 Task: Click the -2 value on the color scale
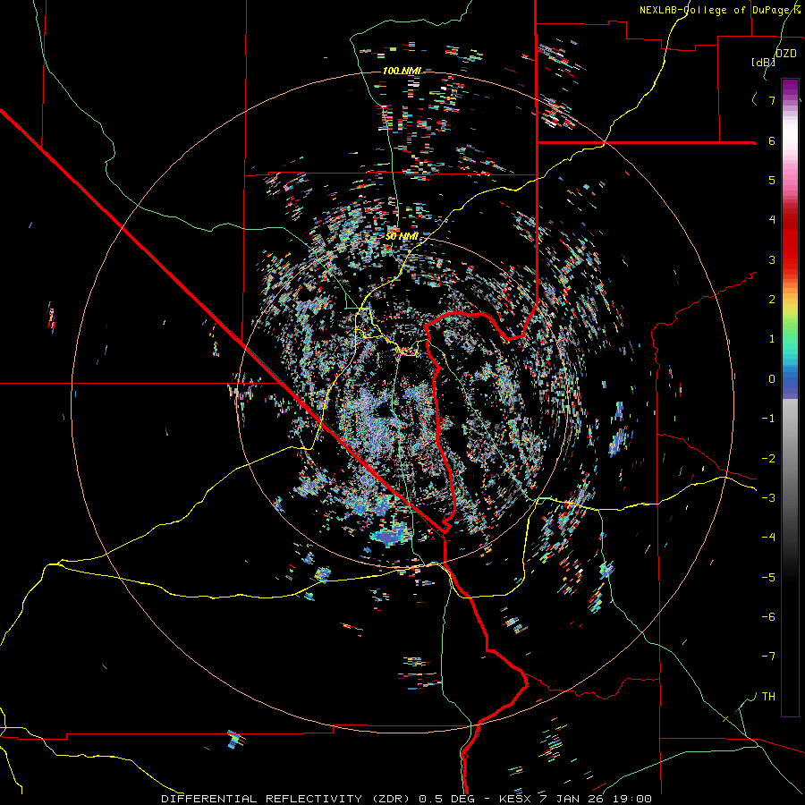pos(768,459)
